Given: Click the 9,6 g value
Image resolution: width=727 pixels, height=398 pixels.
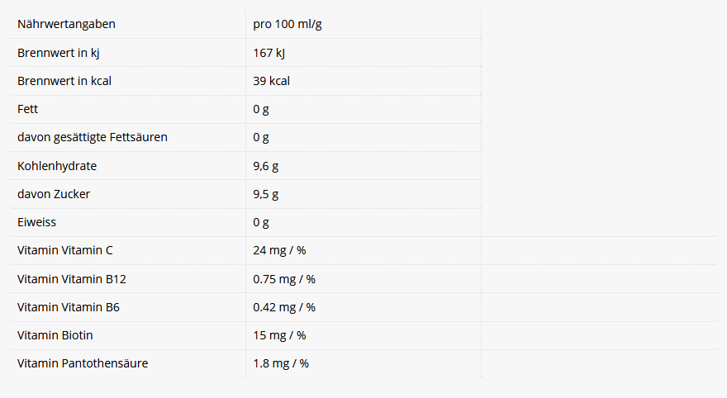Looking at the screenshot, I should [265, 166].
